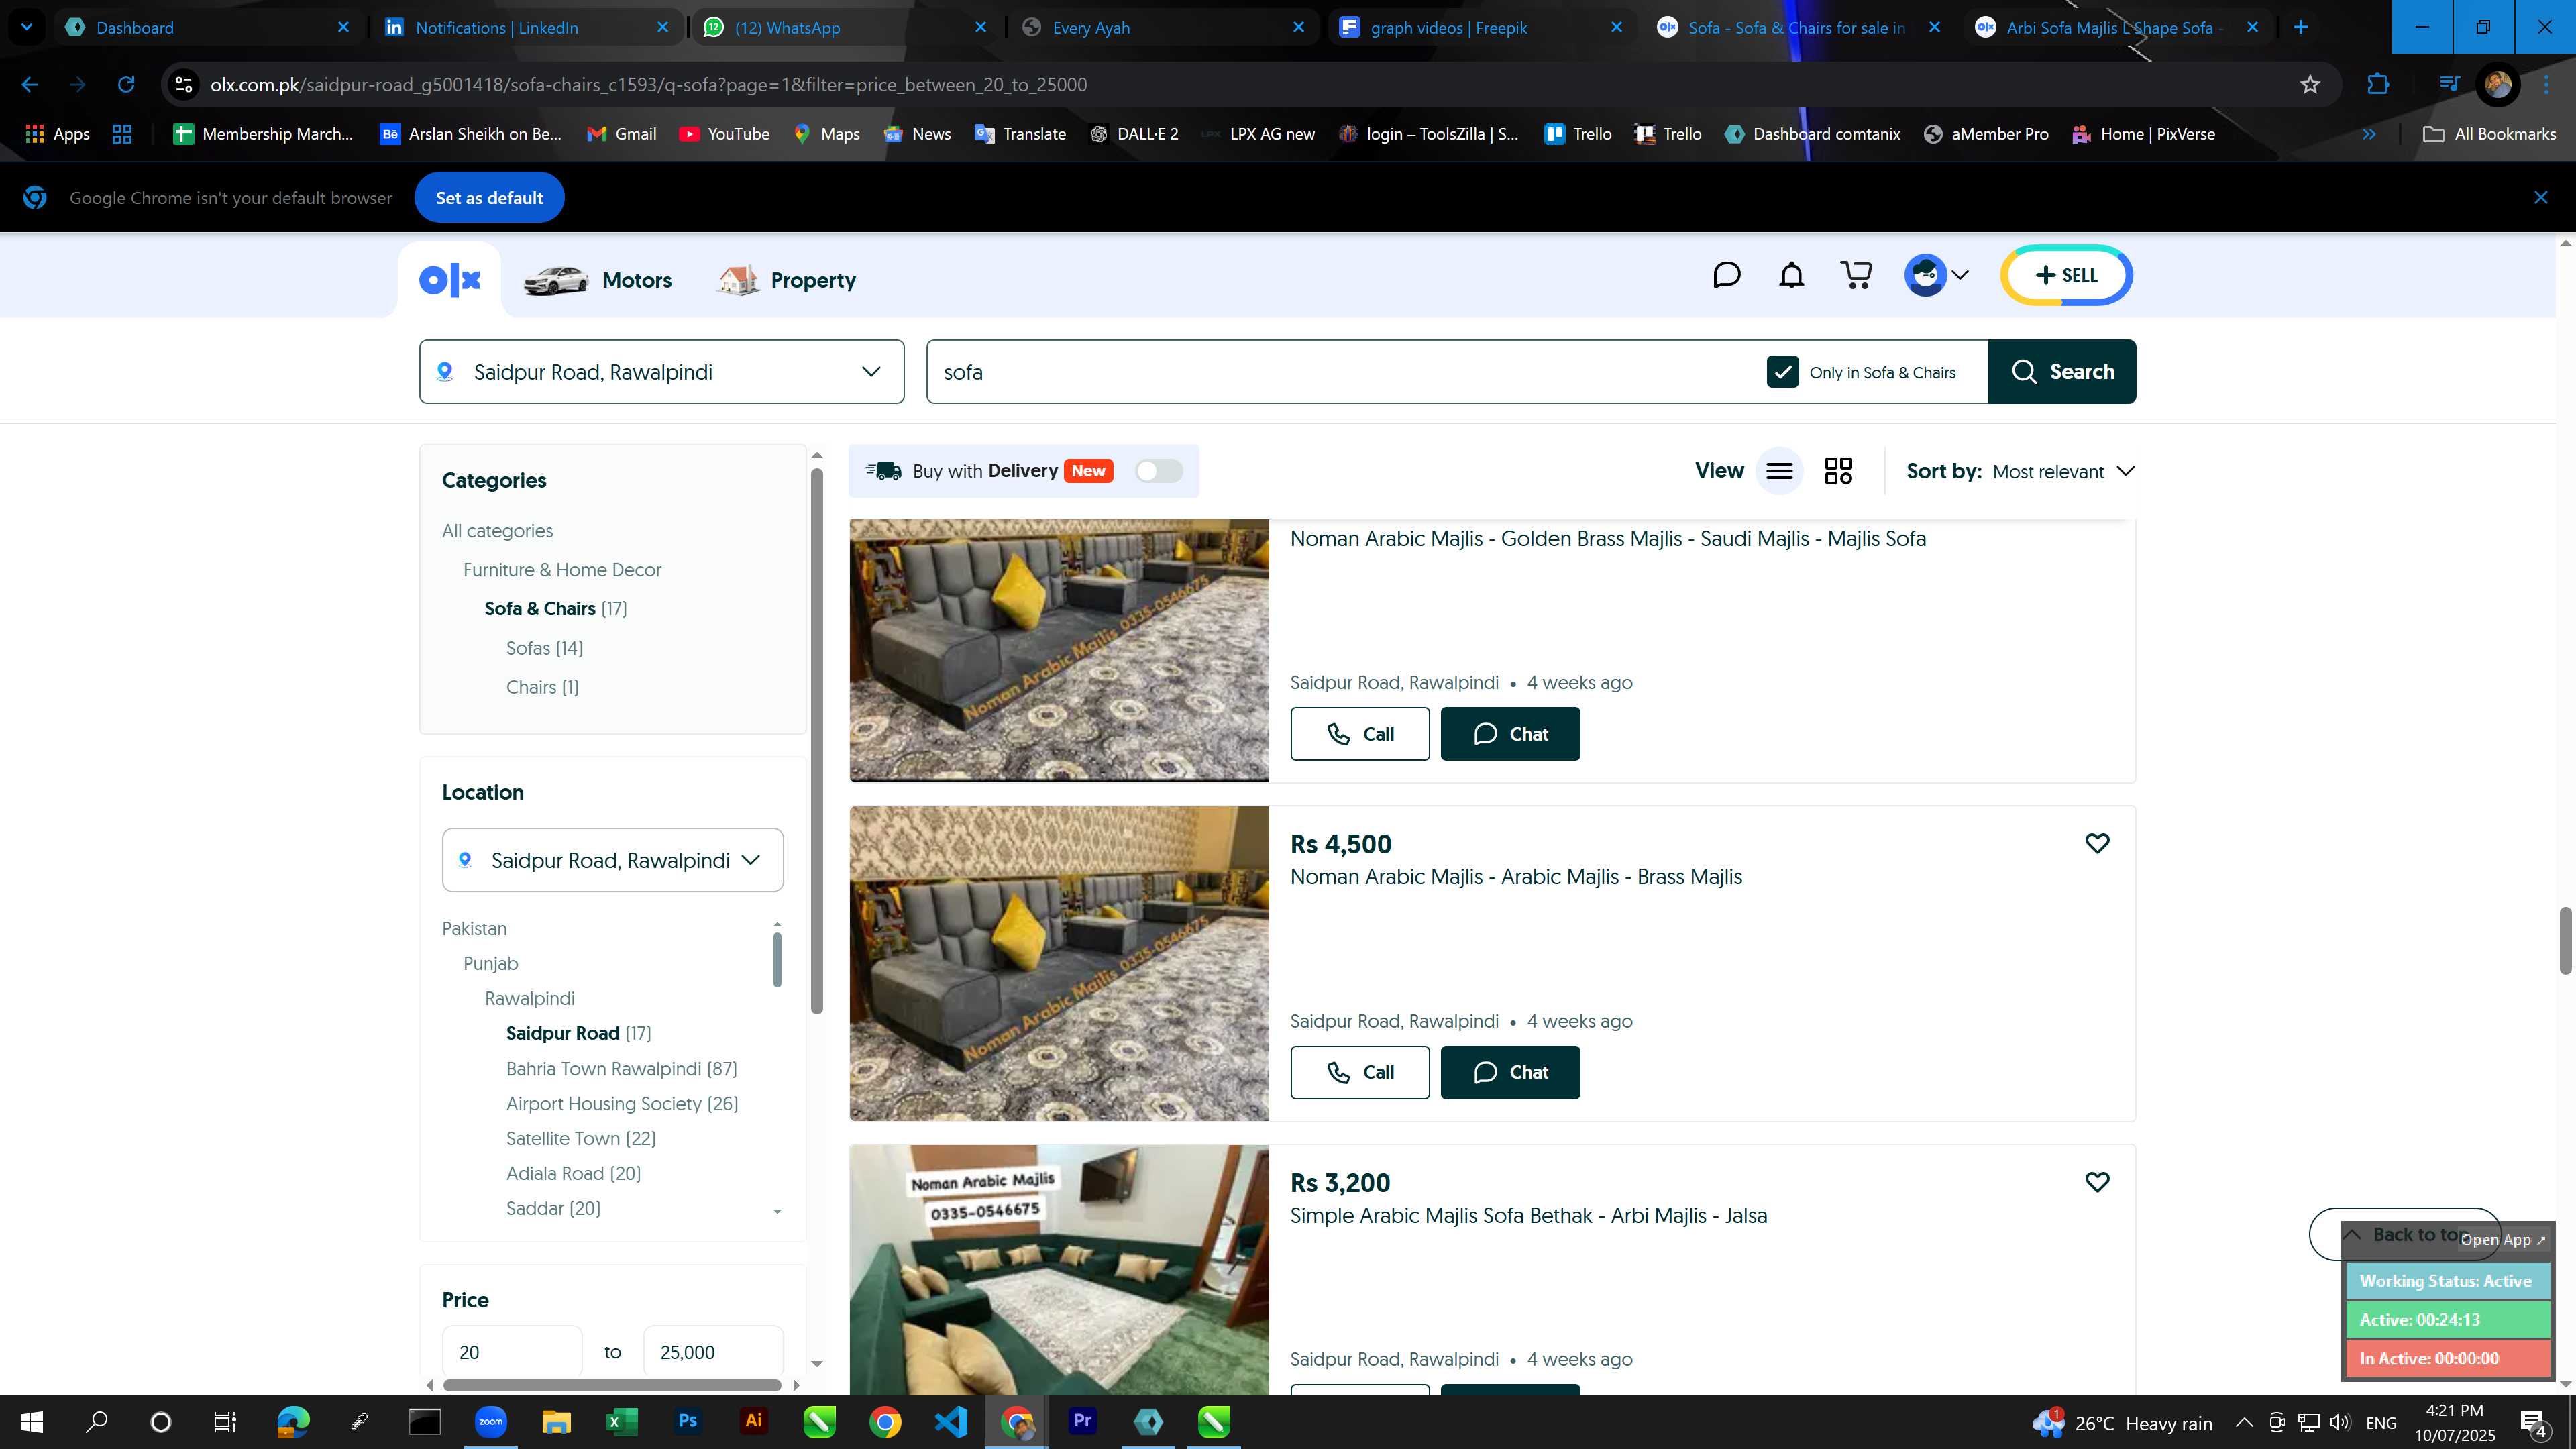
Task: Select Bahria Town Rawalpindi (87) location
Action: click(x=621, y=1069)
